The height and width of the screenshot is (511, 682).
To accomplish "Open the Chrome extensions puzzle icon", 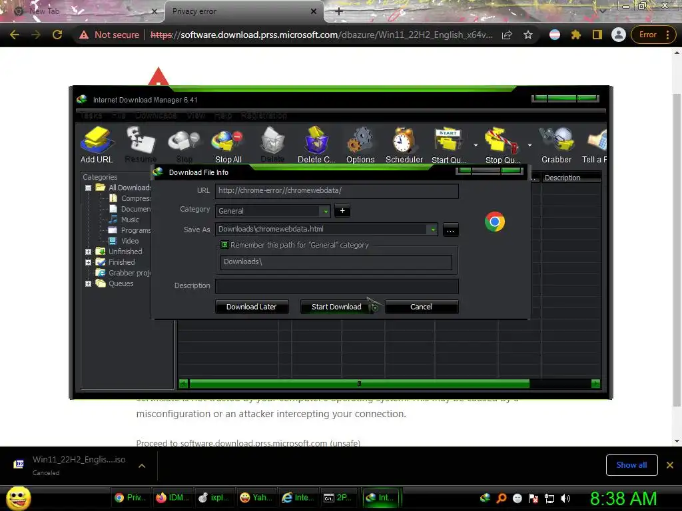I will coord(576,35).
